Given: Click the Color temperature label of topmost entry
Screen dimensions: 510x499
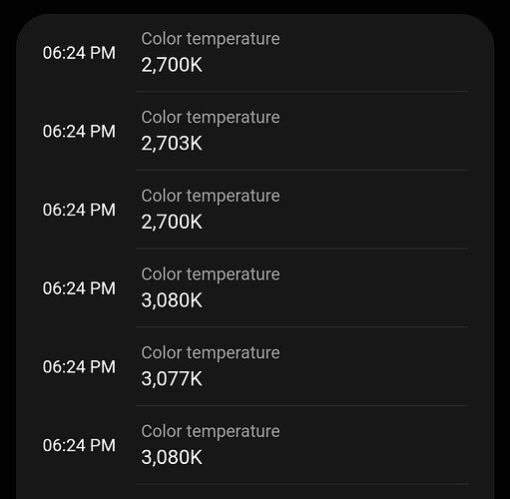Looking at the screenshot, I should 211,39.
